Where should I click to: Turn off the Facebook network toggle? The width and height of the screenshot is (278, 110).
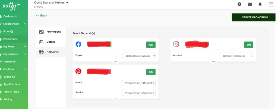151,45
